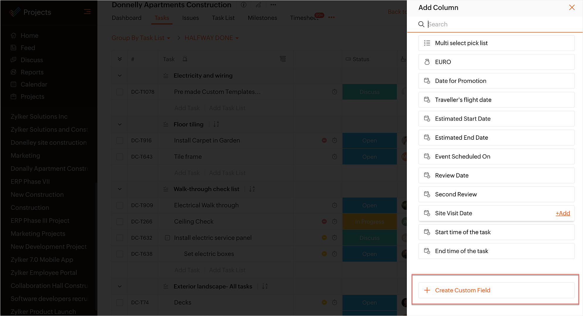Click the Open status of Tile frame
Viewport: 583px width, 316px height.
point(369,157)
